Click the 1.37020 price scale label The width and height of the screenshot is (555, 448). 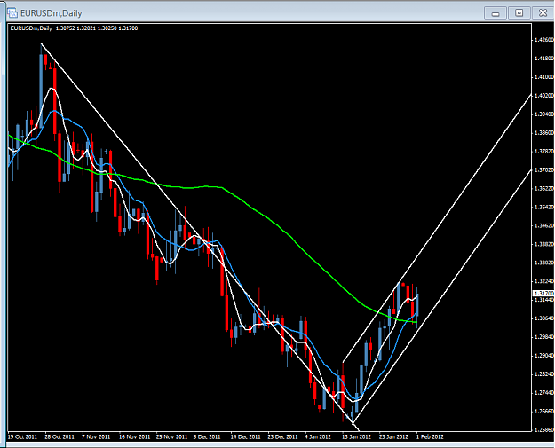(x=544, y=170)
